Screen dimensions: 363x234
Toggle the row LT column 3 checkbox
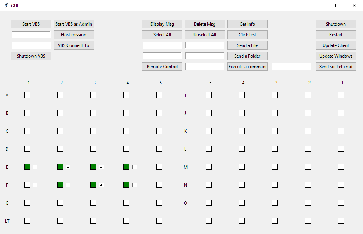93,221
